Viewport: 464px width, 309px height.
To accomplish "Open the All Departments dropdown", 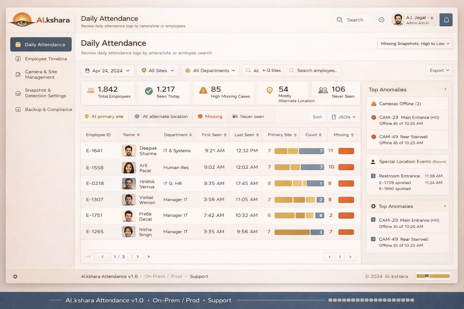I will click(210, 71).
